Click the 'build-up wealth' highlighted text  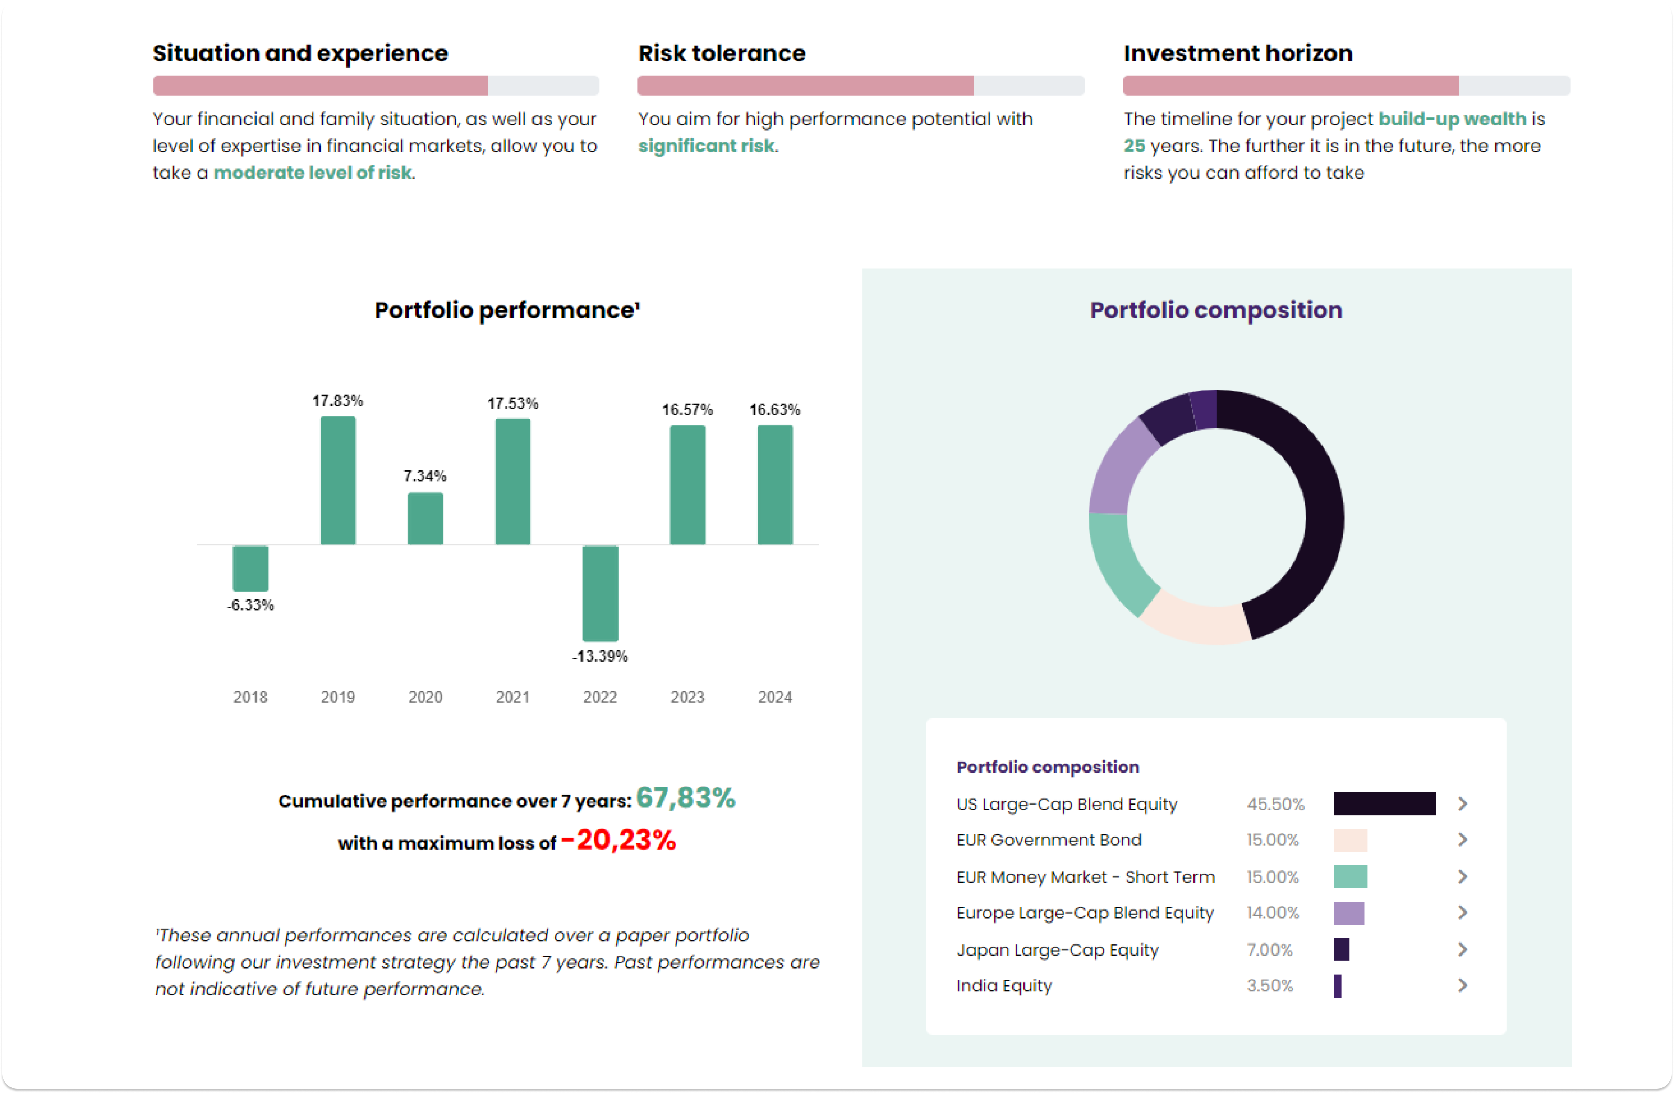[x=1453, y=119]
